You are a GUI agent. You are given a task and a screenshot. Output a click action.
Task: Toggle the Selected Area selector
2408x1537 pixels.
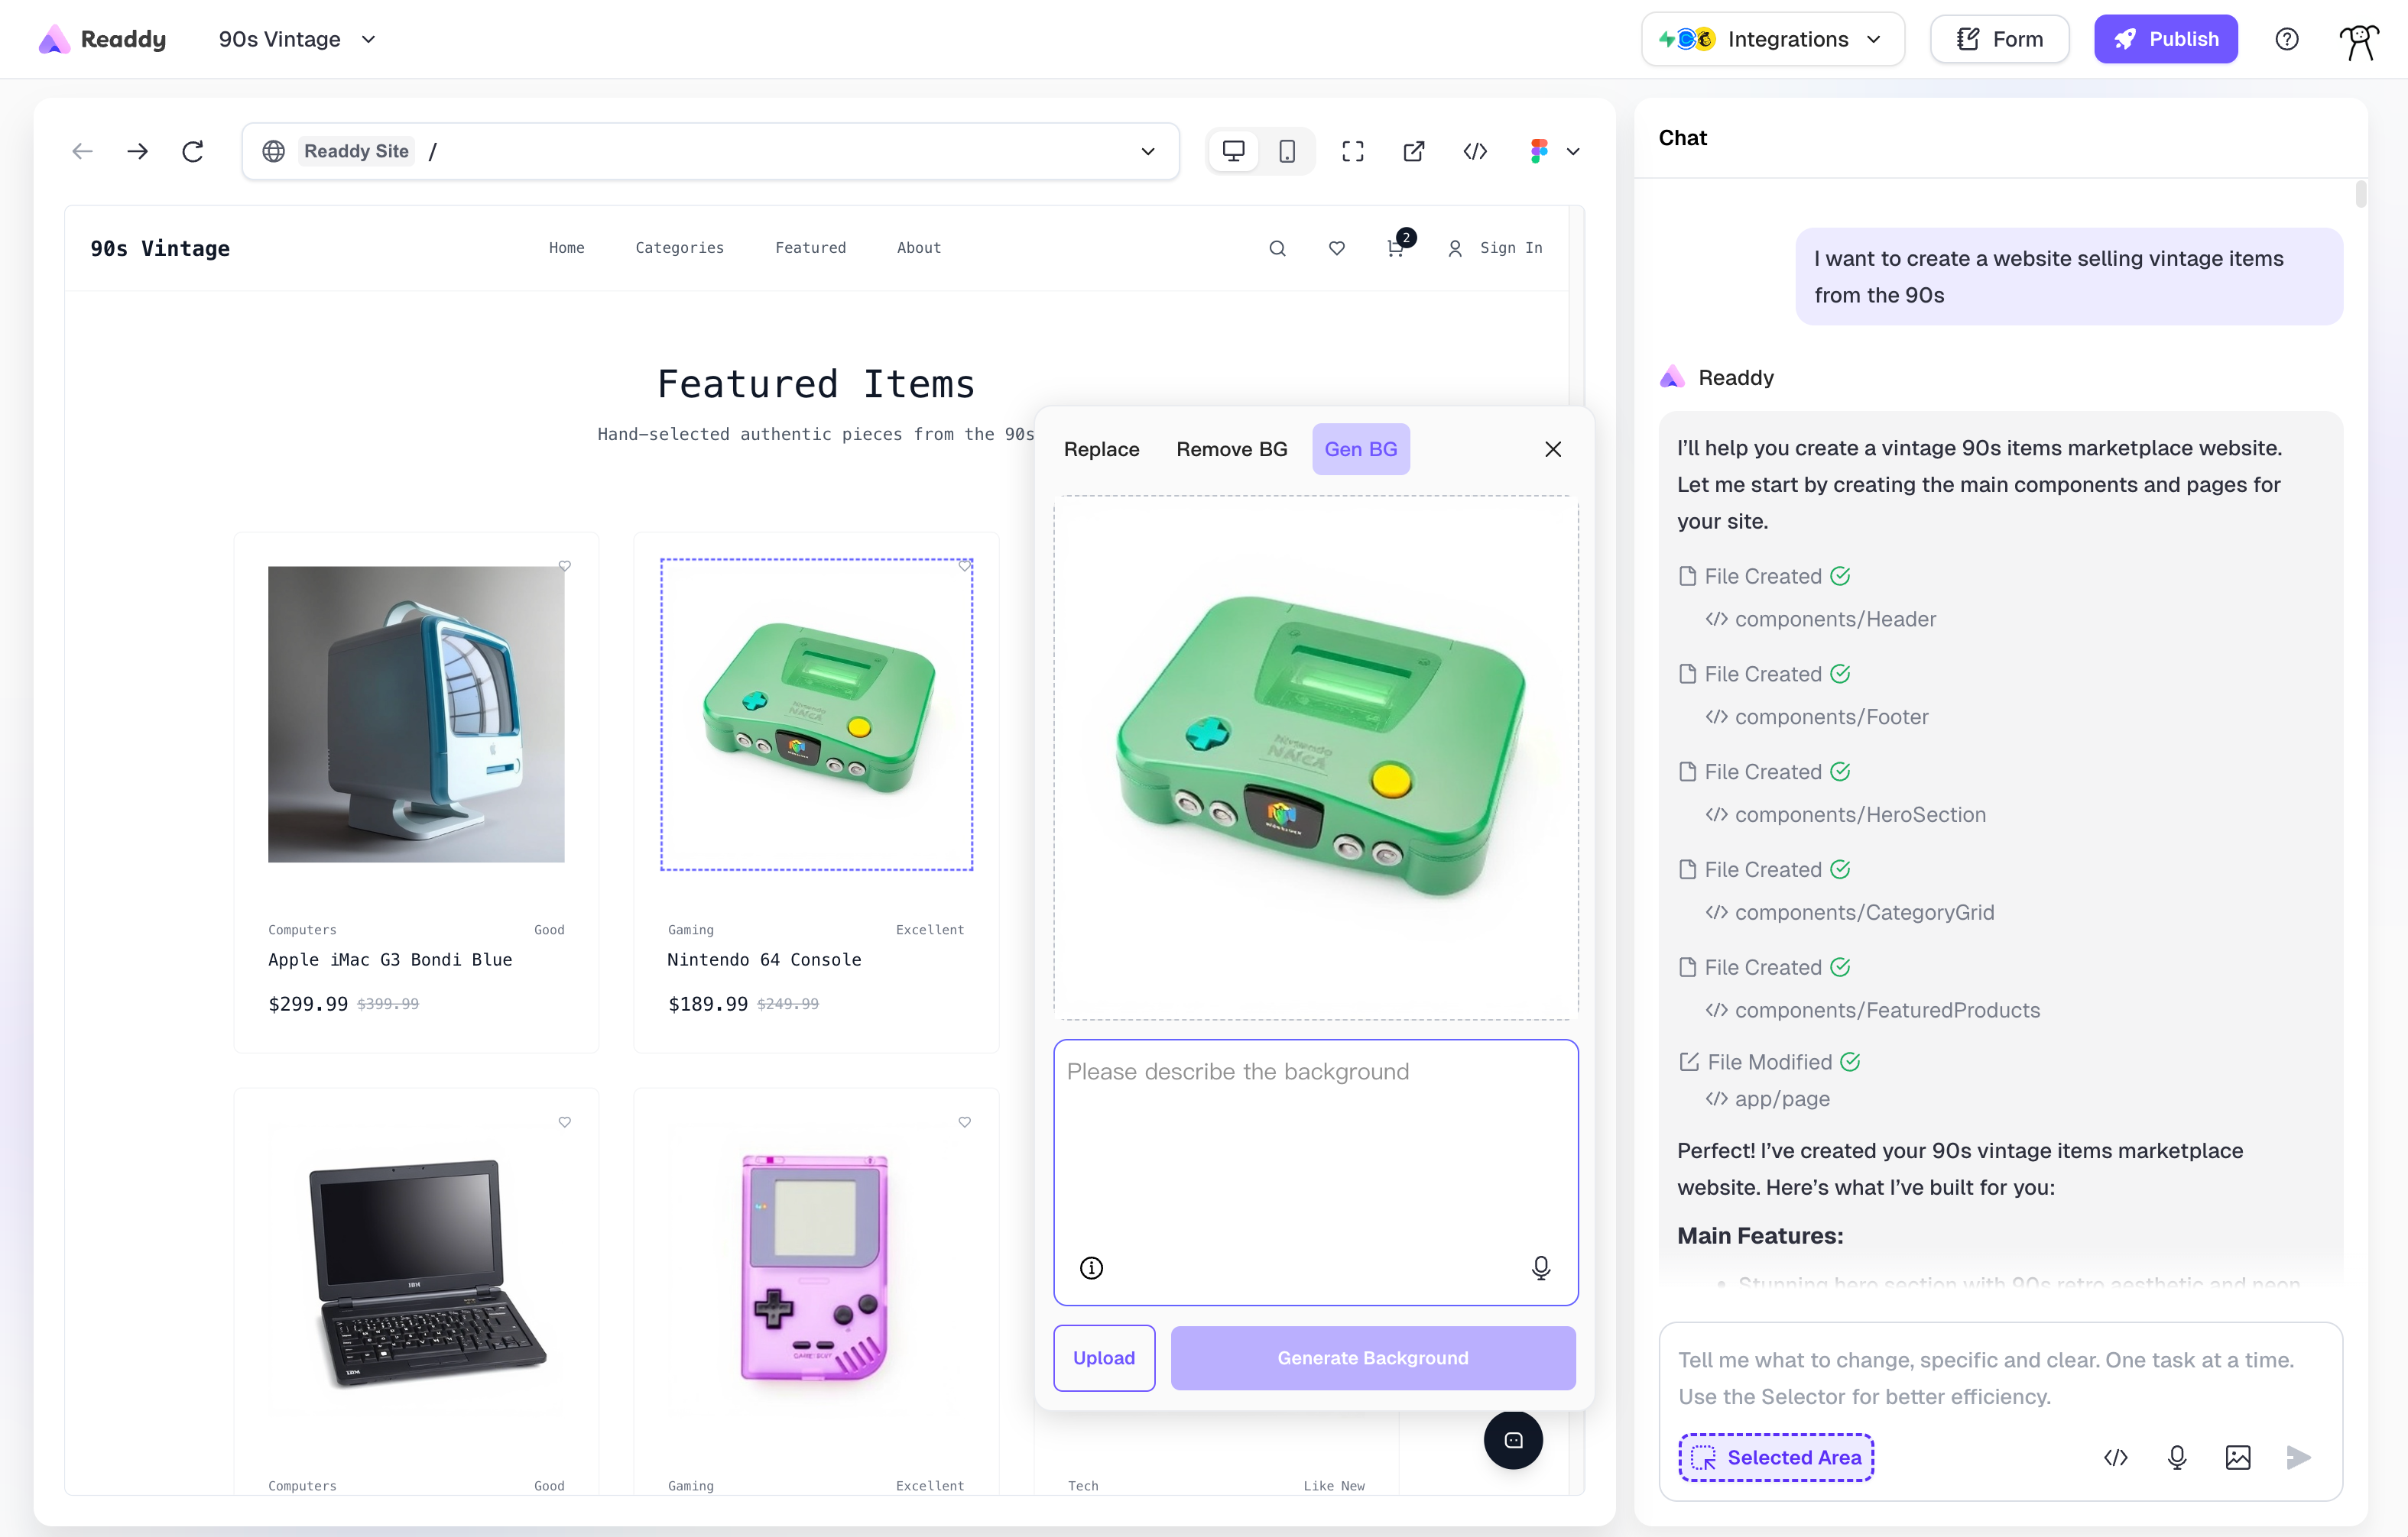(1776, 1457)
